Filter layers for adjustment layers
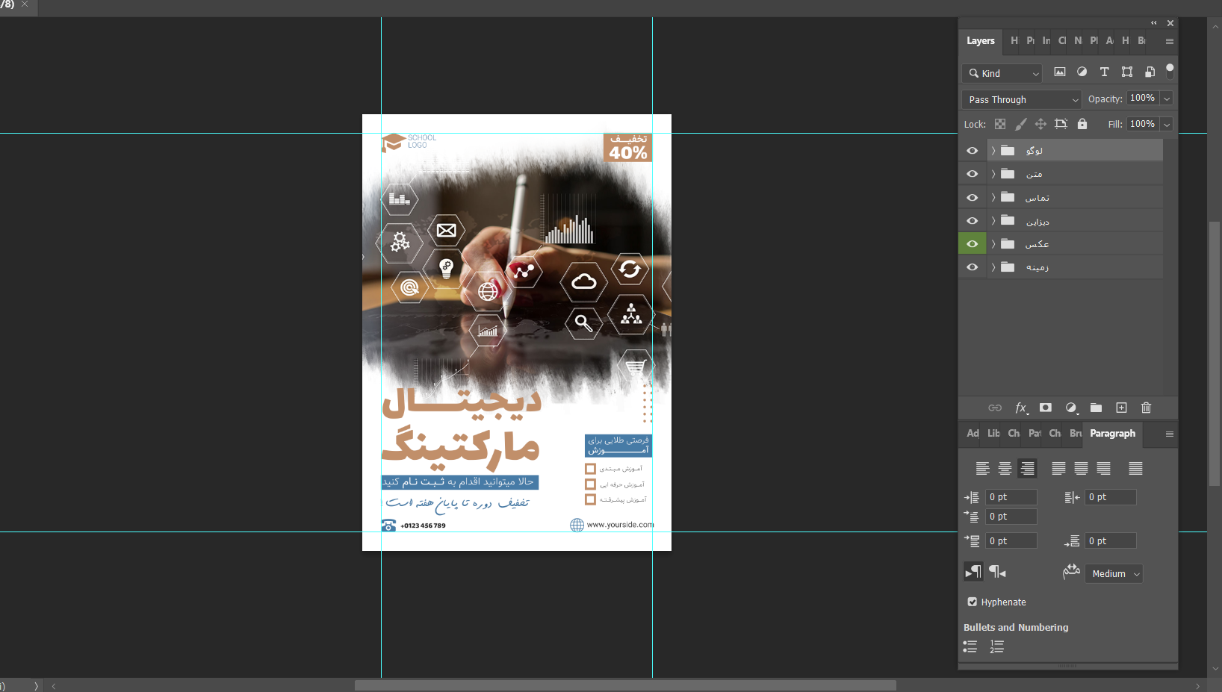Screen dimensions: 1222x692 (1082, 72)
